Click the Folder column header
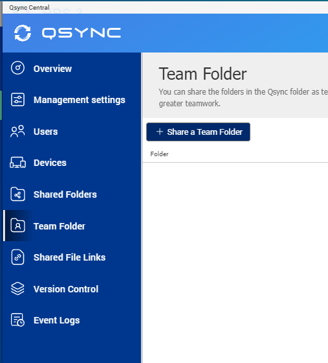 159,154
